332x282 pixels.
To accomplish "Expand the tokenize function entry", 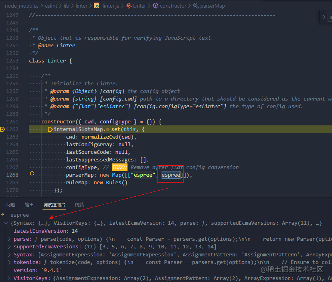I will pyautogui.click(x=9, y=262).
